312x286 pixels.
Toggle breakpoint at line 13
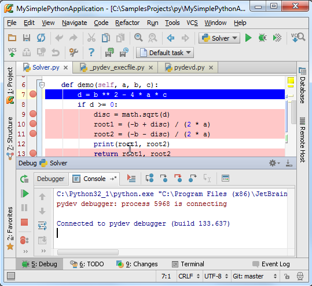[x=33, y=153]
